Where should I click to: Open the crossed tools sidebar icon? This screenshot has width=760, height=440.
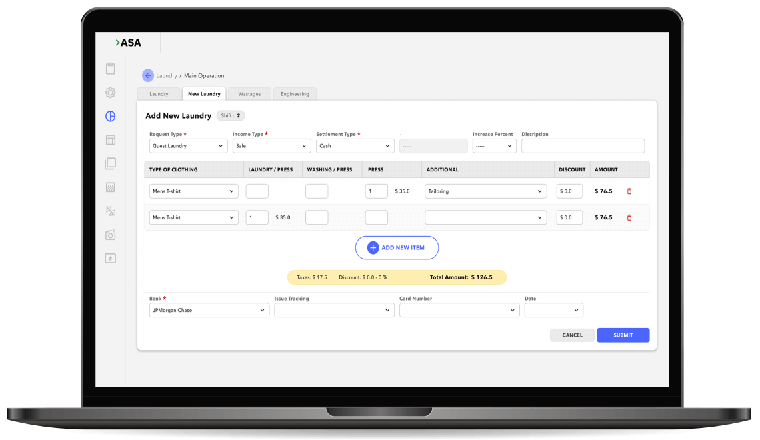tap(111, 211)
